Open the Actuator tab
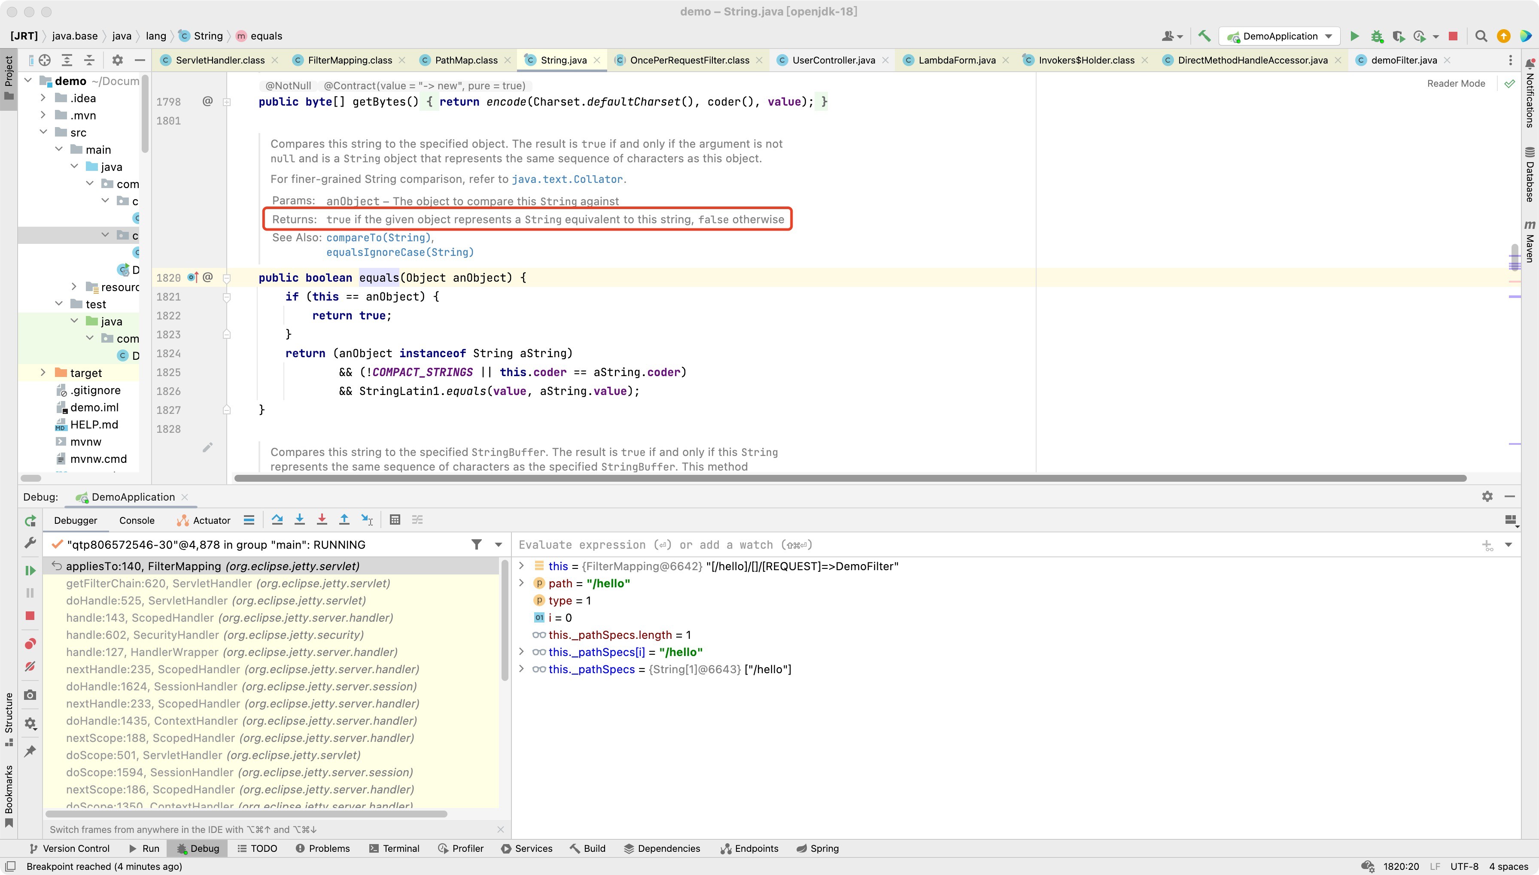The image size is (1539, 875). tap(204, 520)
